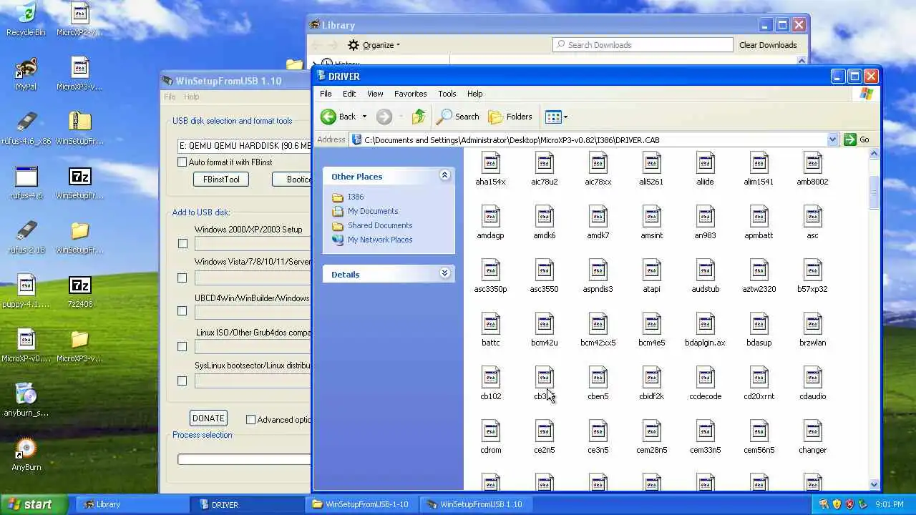
Task: Open the I386 folder link
Action: [x=356, y=197]
